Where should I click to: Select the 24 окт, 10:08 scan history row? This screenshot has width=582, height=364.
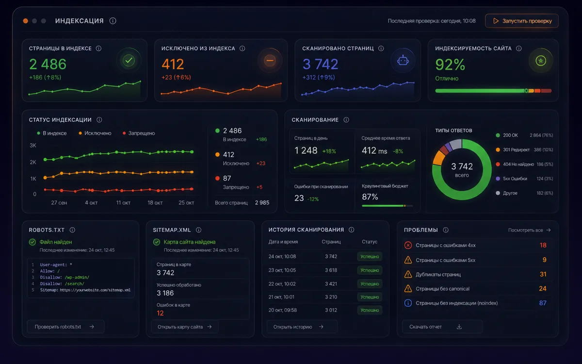click(x=325, y=256)
